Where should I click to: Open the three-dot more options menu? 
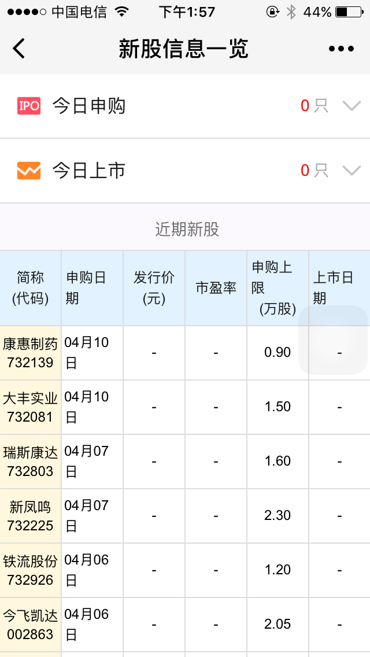[x=341, y=49]
